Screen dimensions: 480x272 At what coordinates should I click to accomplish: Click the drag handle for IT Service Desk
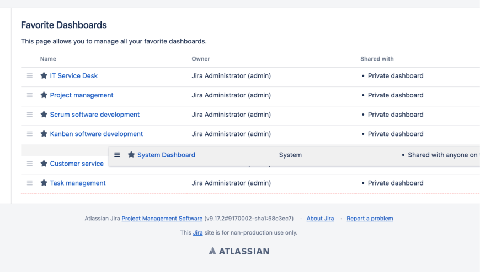[30, 76]
